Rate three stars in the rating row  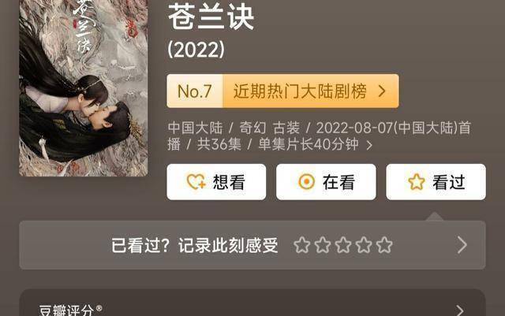pyautogui.click(x=343, y=245)
